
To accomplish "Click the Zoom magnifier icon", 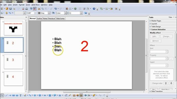I will (x=88, y=9).
